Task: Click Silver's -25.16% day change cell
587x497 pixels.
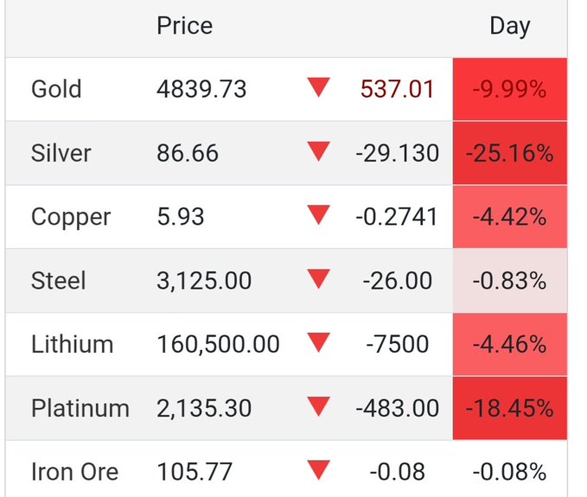Action: pos(509,153)
